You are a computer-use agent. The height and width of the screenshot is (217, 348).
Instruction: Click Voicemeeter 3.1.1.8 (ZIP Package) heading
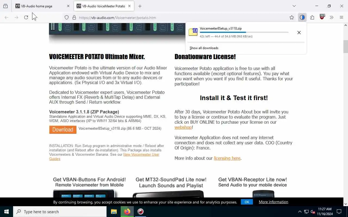pyautogui.click(x=84, y=112)
